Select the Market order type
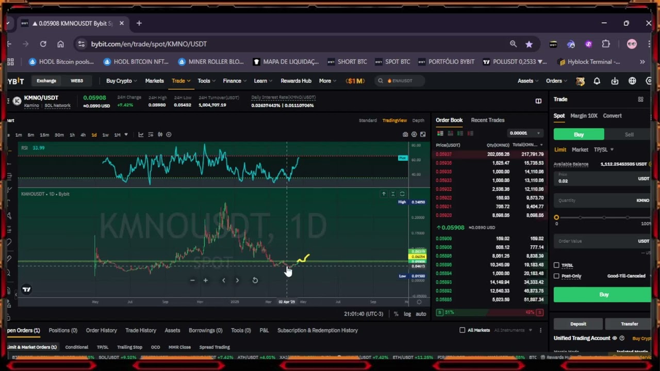Image resolution: width=660 pixels, height=371 pixels. pos(580,149)
